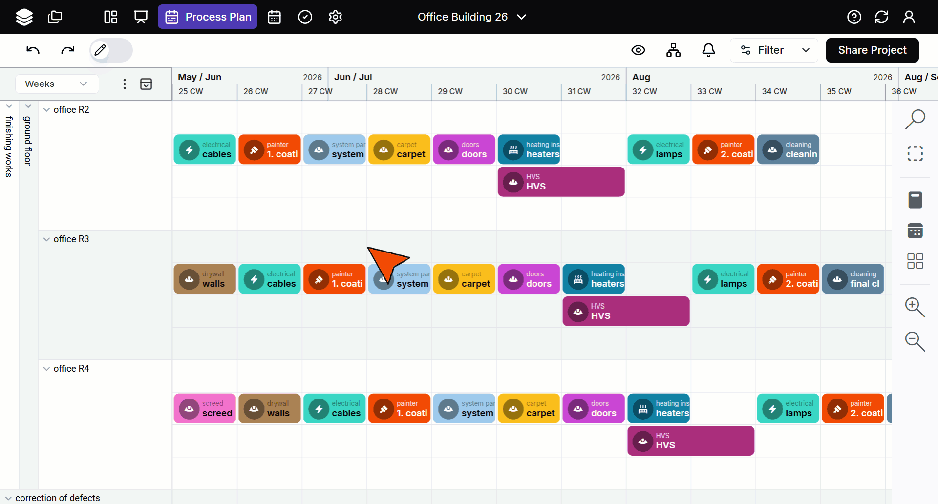Open the Weeks time scale dropdown

click(56, 84)
